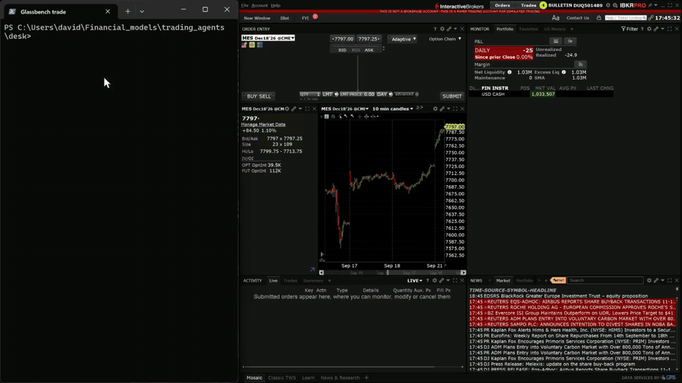Click the QTY quantity field
682x383 pixels.
pos(310,94)
